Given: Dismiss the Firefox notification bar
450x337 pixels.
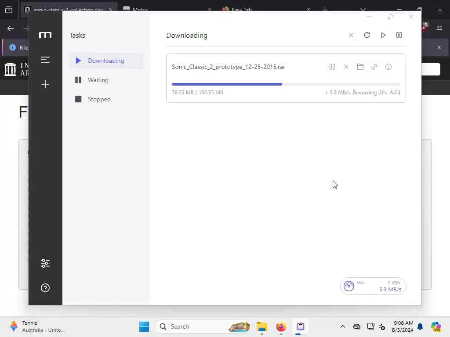Looking at the screenshot, I should point(439,47).
